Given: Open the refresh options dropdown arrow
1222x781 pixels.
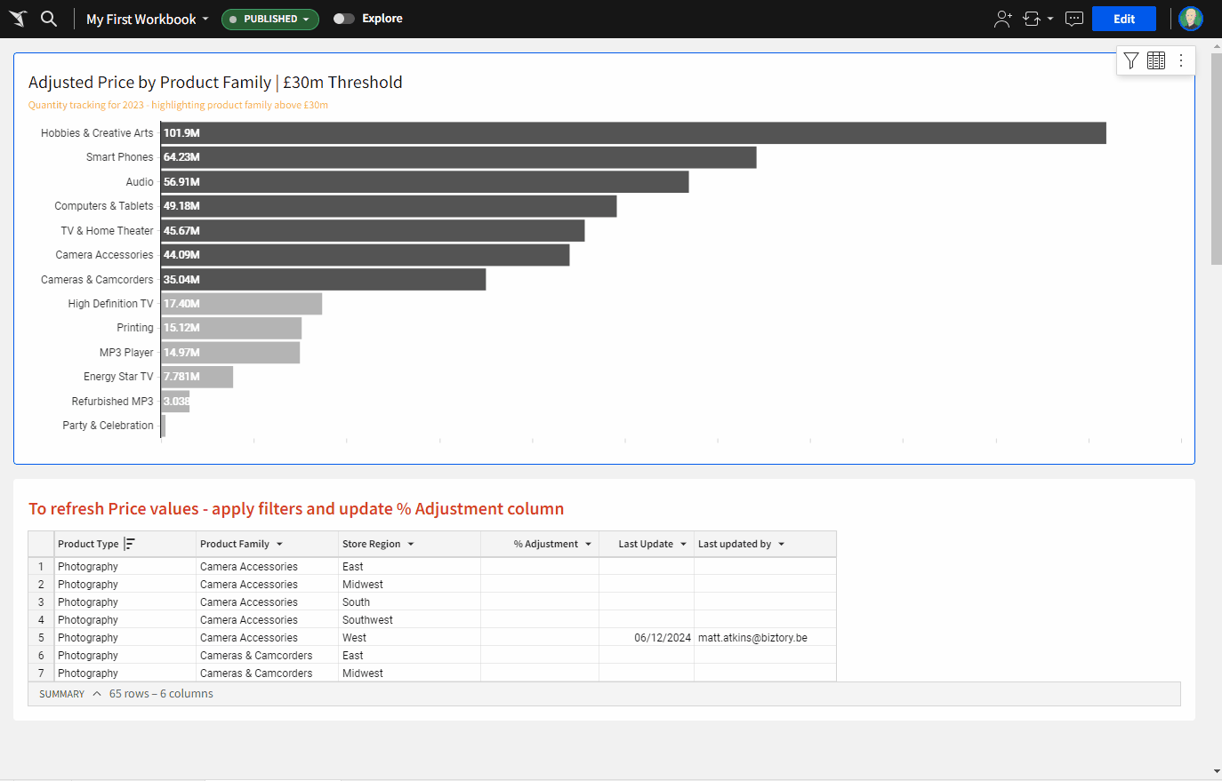Looking at the screenshot, I should pyautogui.click(x=1050, y=19).
